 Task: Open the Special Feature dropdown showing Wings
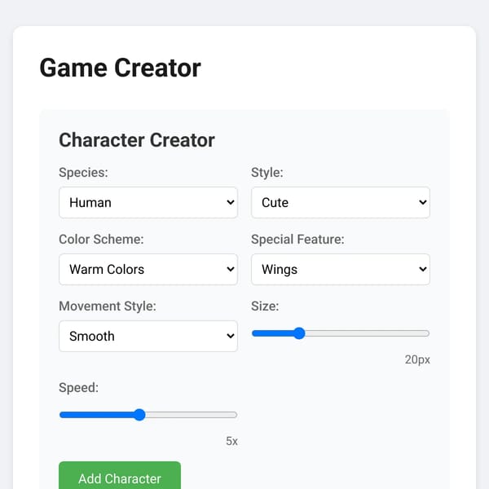pos(341,269)
